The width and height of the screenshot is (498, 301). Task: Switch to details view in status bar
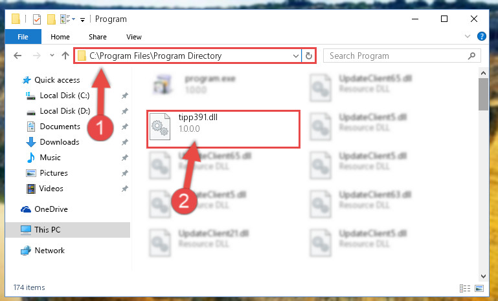point(465,288)
